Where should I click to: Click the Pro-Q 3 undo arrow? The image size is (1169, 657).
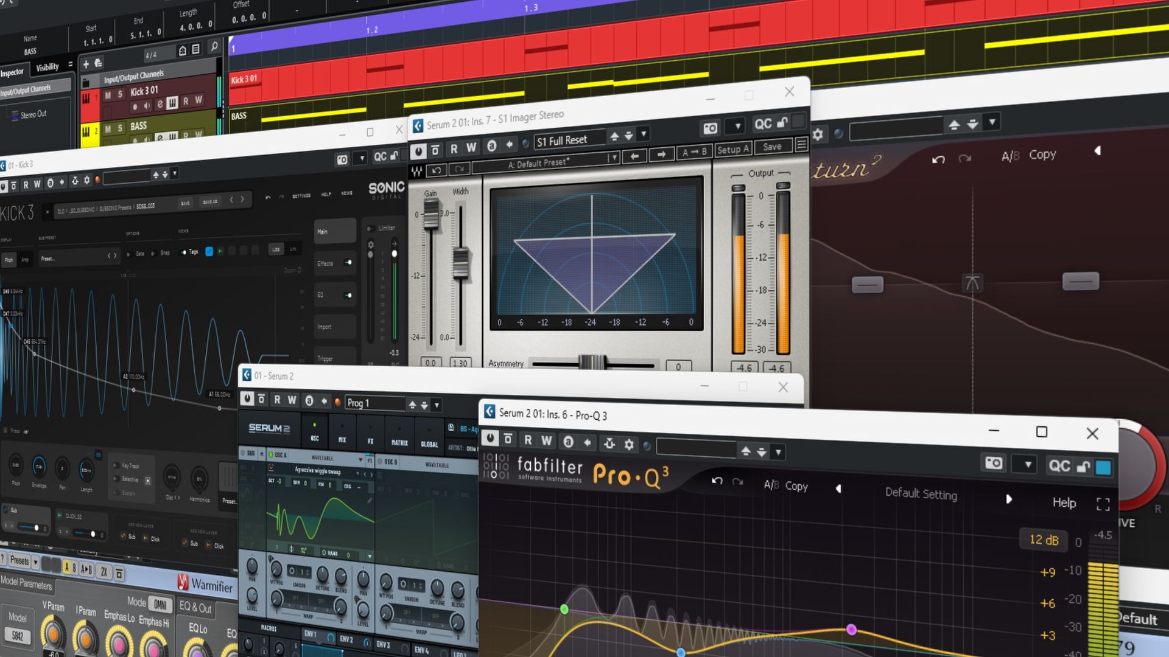(x=717, y=481)
